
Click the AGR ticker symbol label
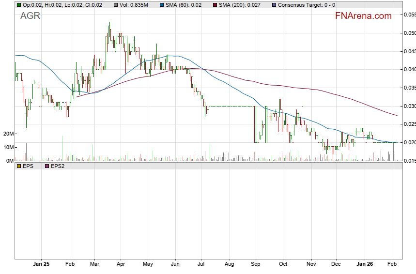pyautogui.click(x=30, y=16)
